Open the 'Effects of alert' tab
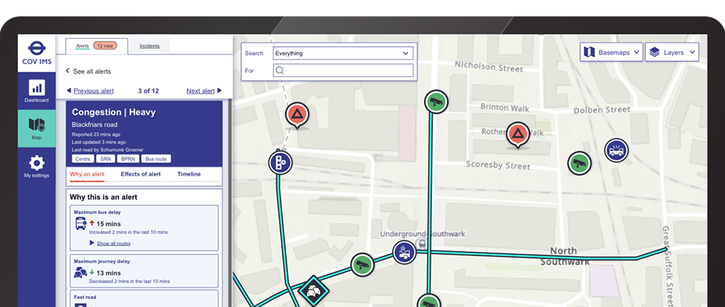Viewport: 725px width, 307px height. [x=141, y=174]
